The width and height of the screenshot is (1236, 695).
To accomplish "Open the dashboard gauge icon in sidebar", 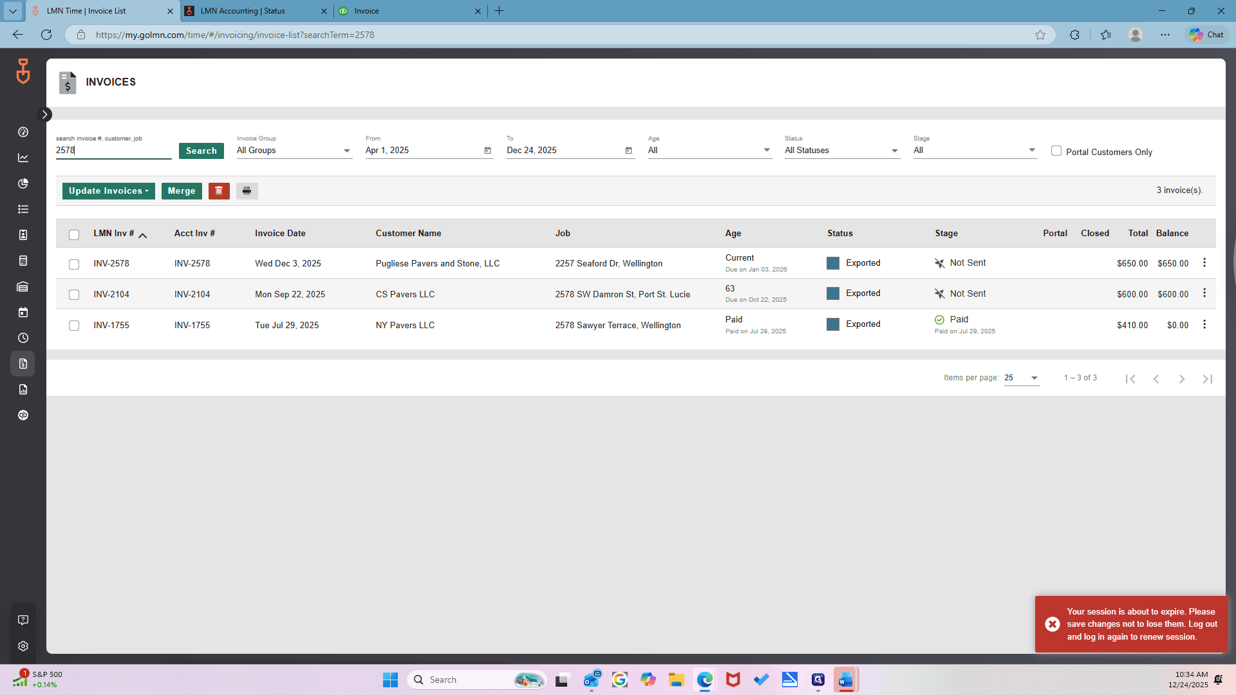I will 23,132.
